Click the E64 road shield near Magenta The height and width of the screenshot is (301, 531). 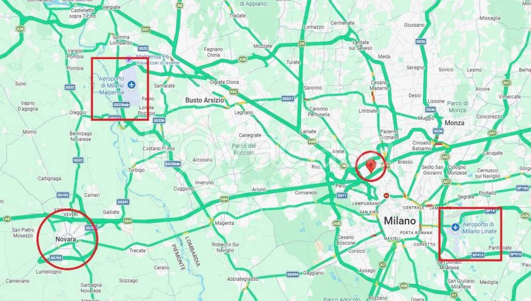pyautogui.click(x=224, y=199)
